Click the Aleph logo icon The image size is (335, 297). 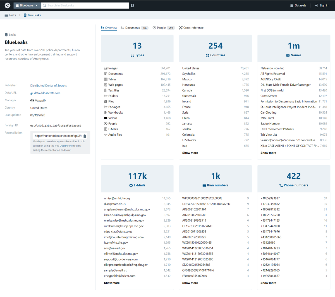[8, 5]
